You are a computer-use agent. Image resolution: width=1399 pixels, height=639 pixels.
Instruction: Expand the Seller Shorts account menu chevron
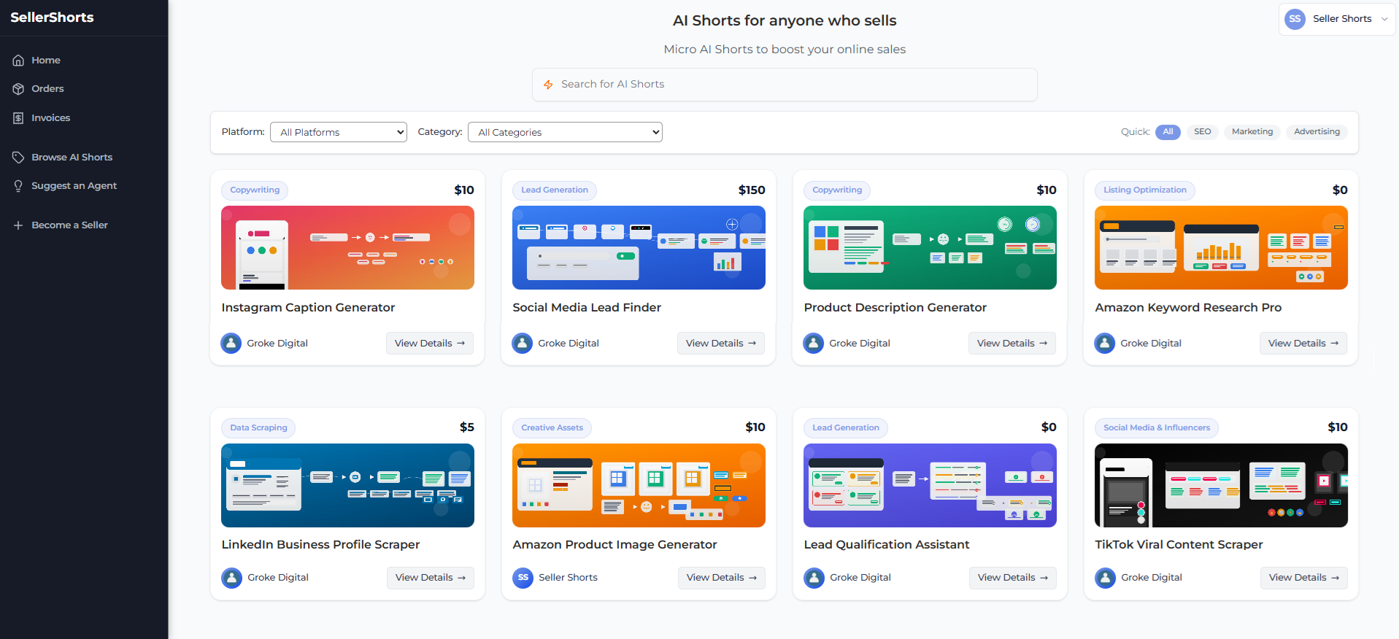point(1384,19)
